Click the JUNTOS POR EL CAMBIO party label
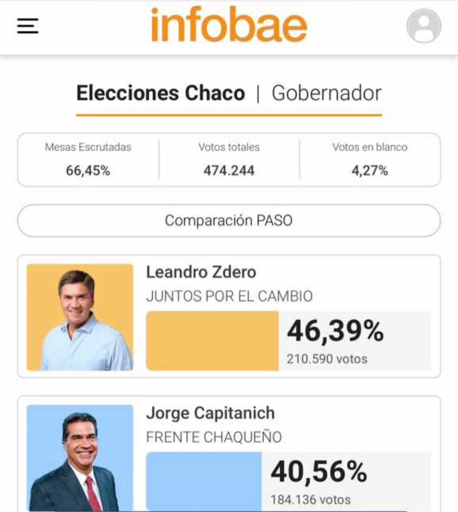Screen dimensions: 458x512 [229, 296]
